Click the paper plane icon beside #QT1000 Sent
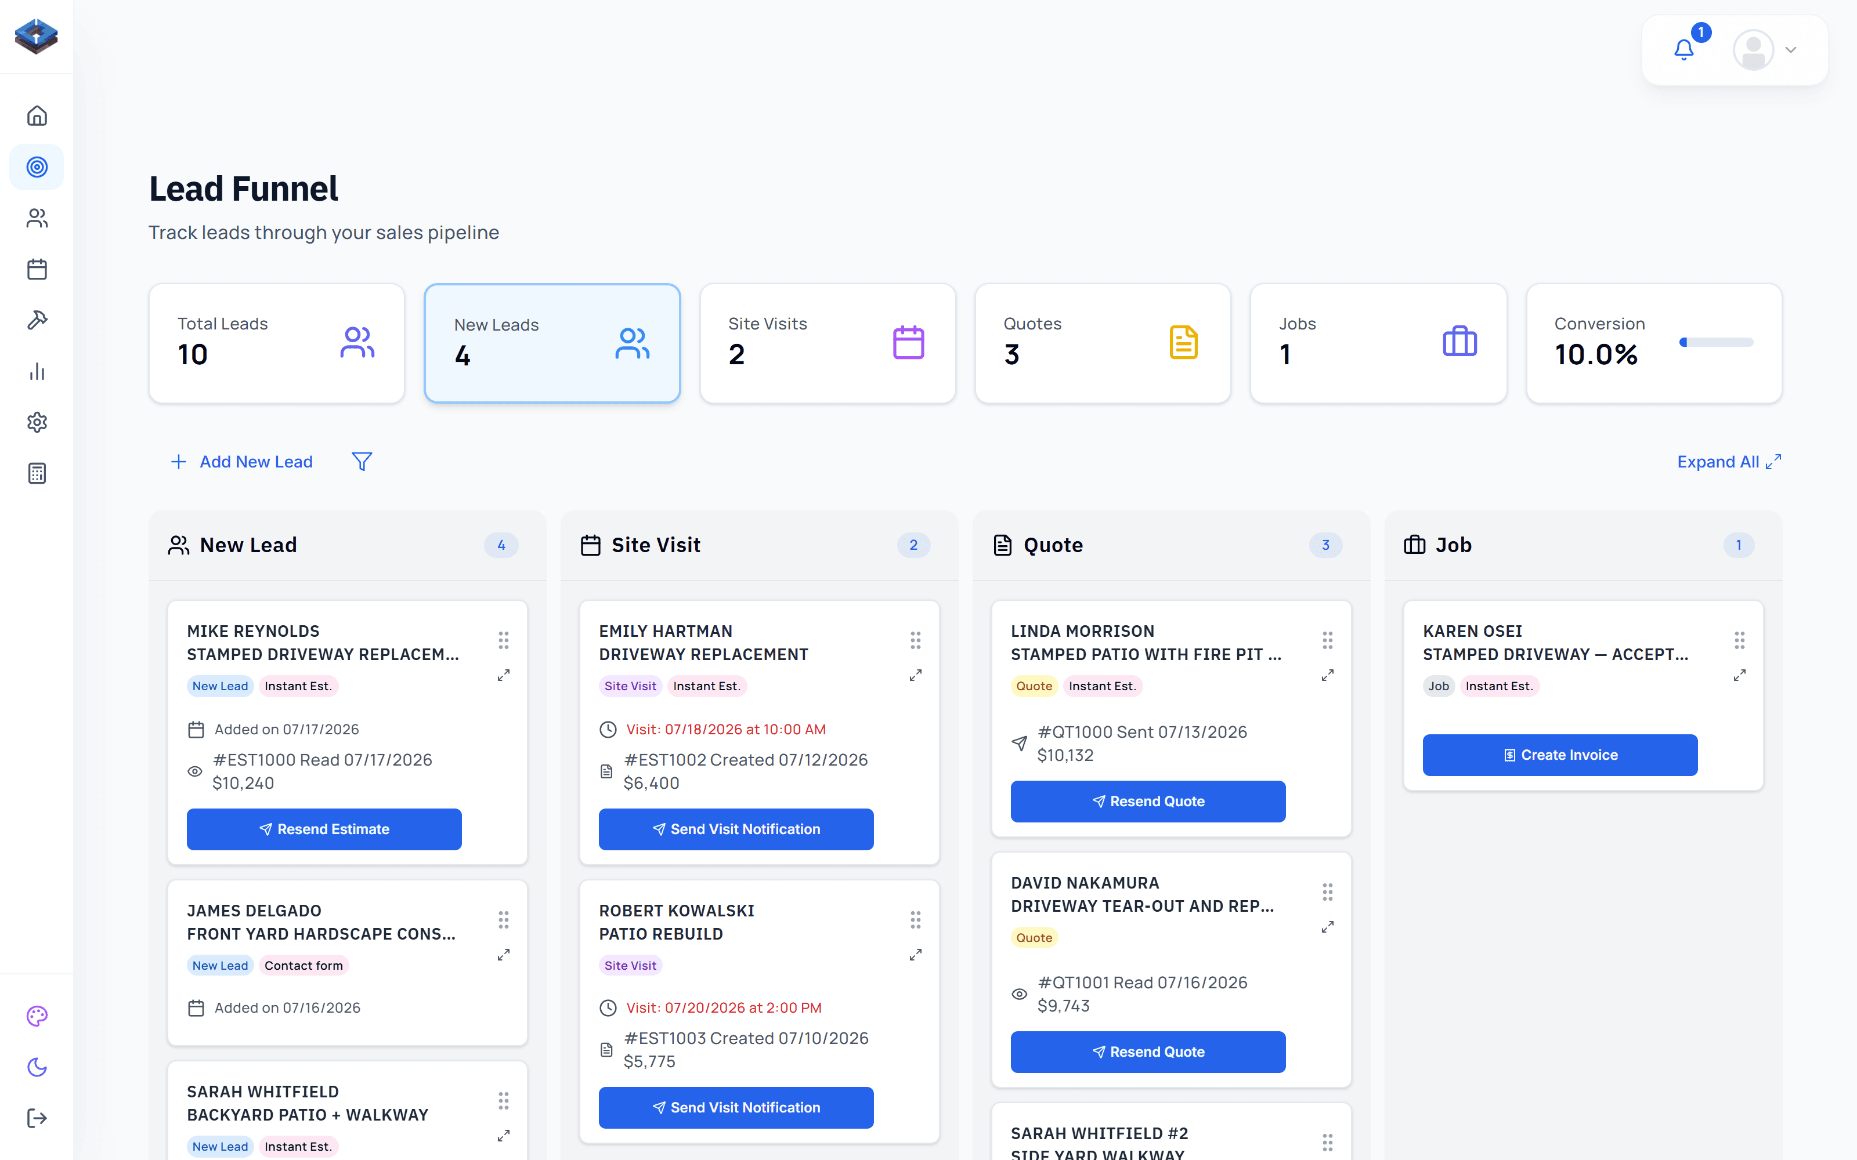The width and height of the screenshot is (1857, 1160). [1020, 744]
